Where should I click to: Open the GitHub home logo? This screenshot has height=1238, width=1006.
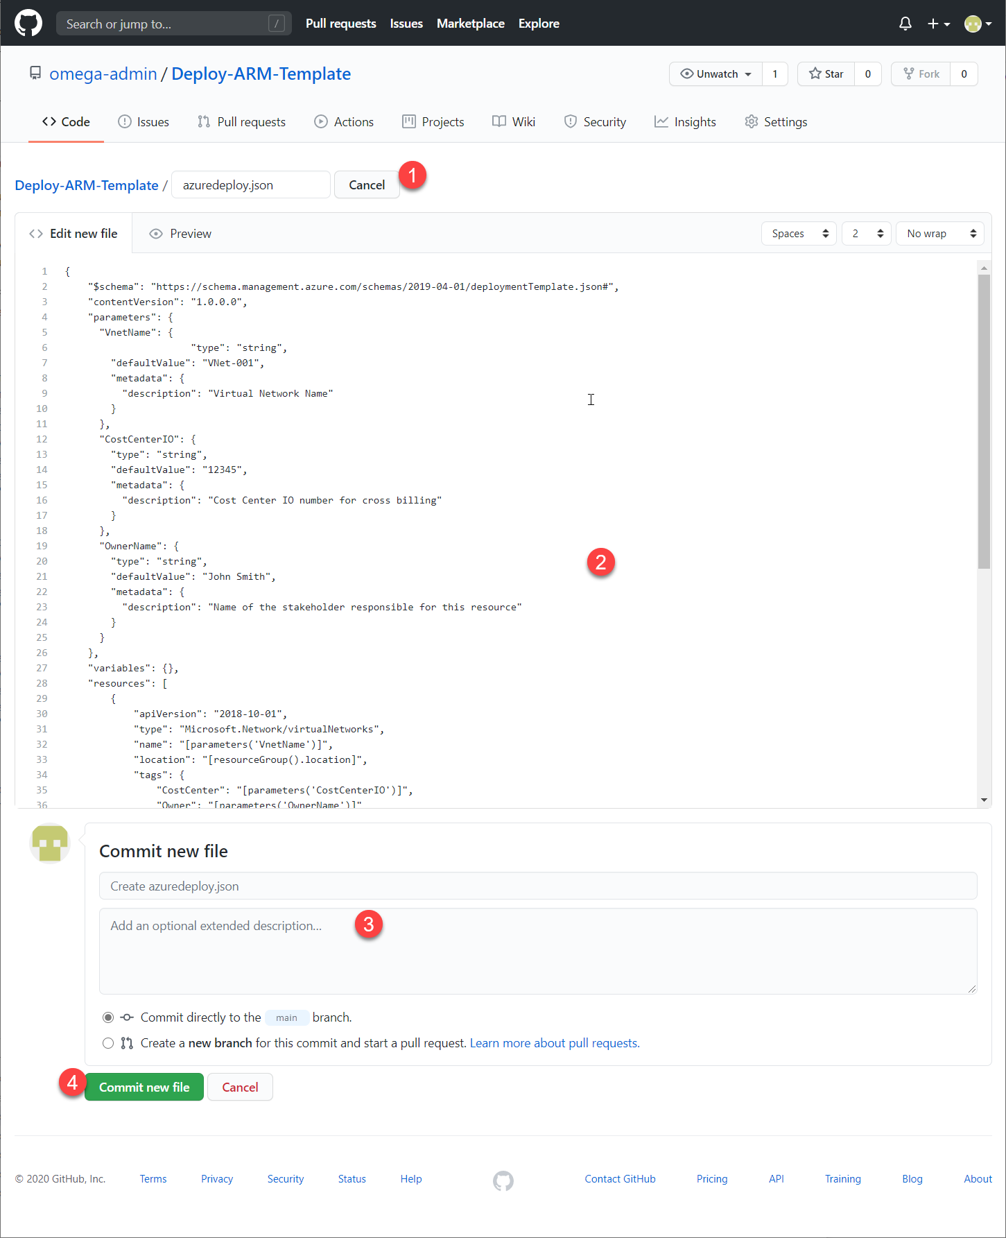click(x=28, y=23)
